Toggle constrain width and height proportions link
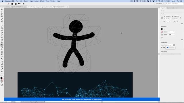Viewport: 184px width, 103px height. [x=181, y=18]
